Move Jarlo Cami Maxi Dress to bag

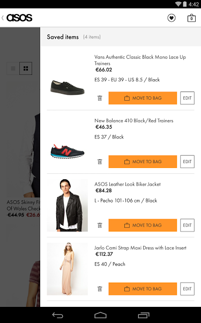(143, 289)
